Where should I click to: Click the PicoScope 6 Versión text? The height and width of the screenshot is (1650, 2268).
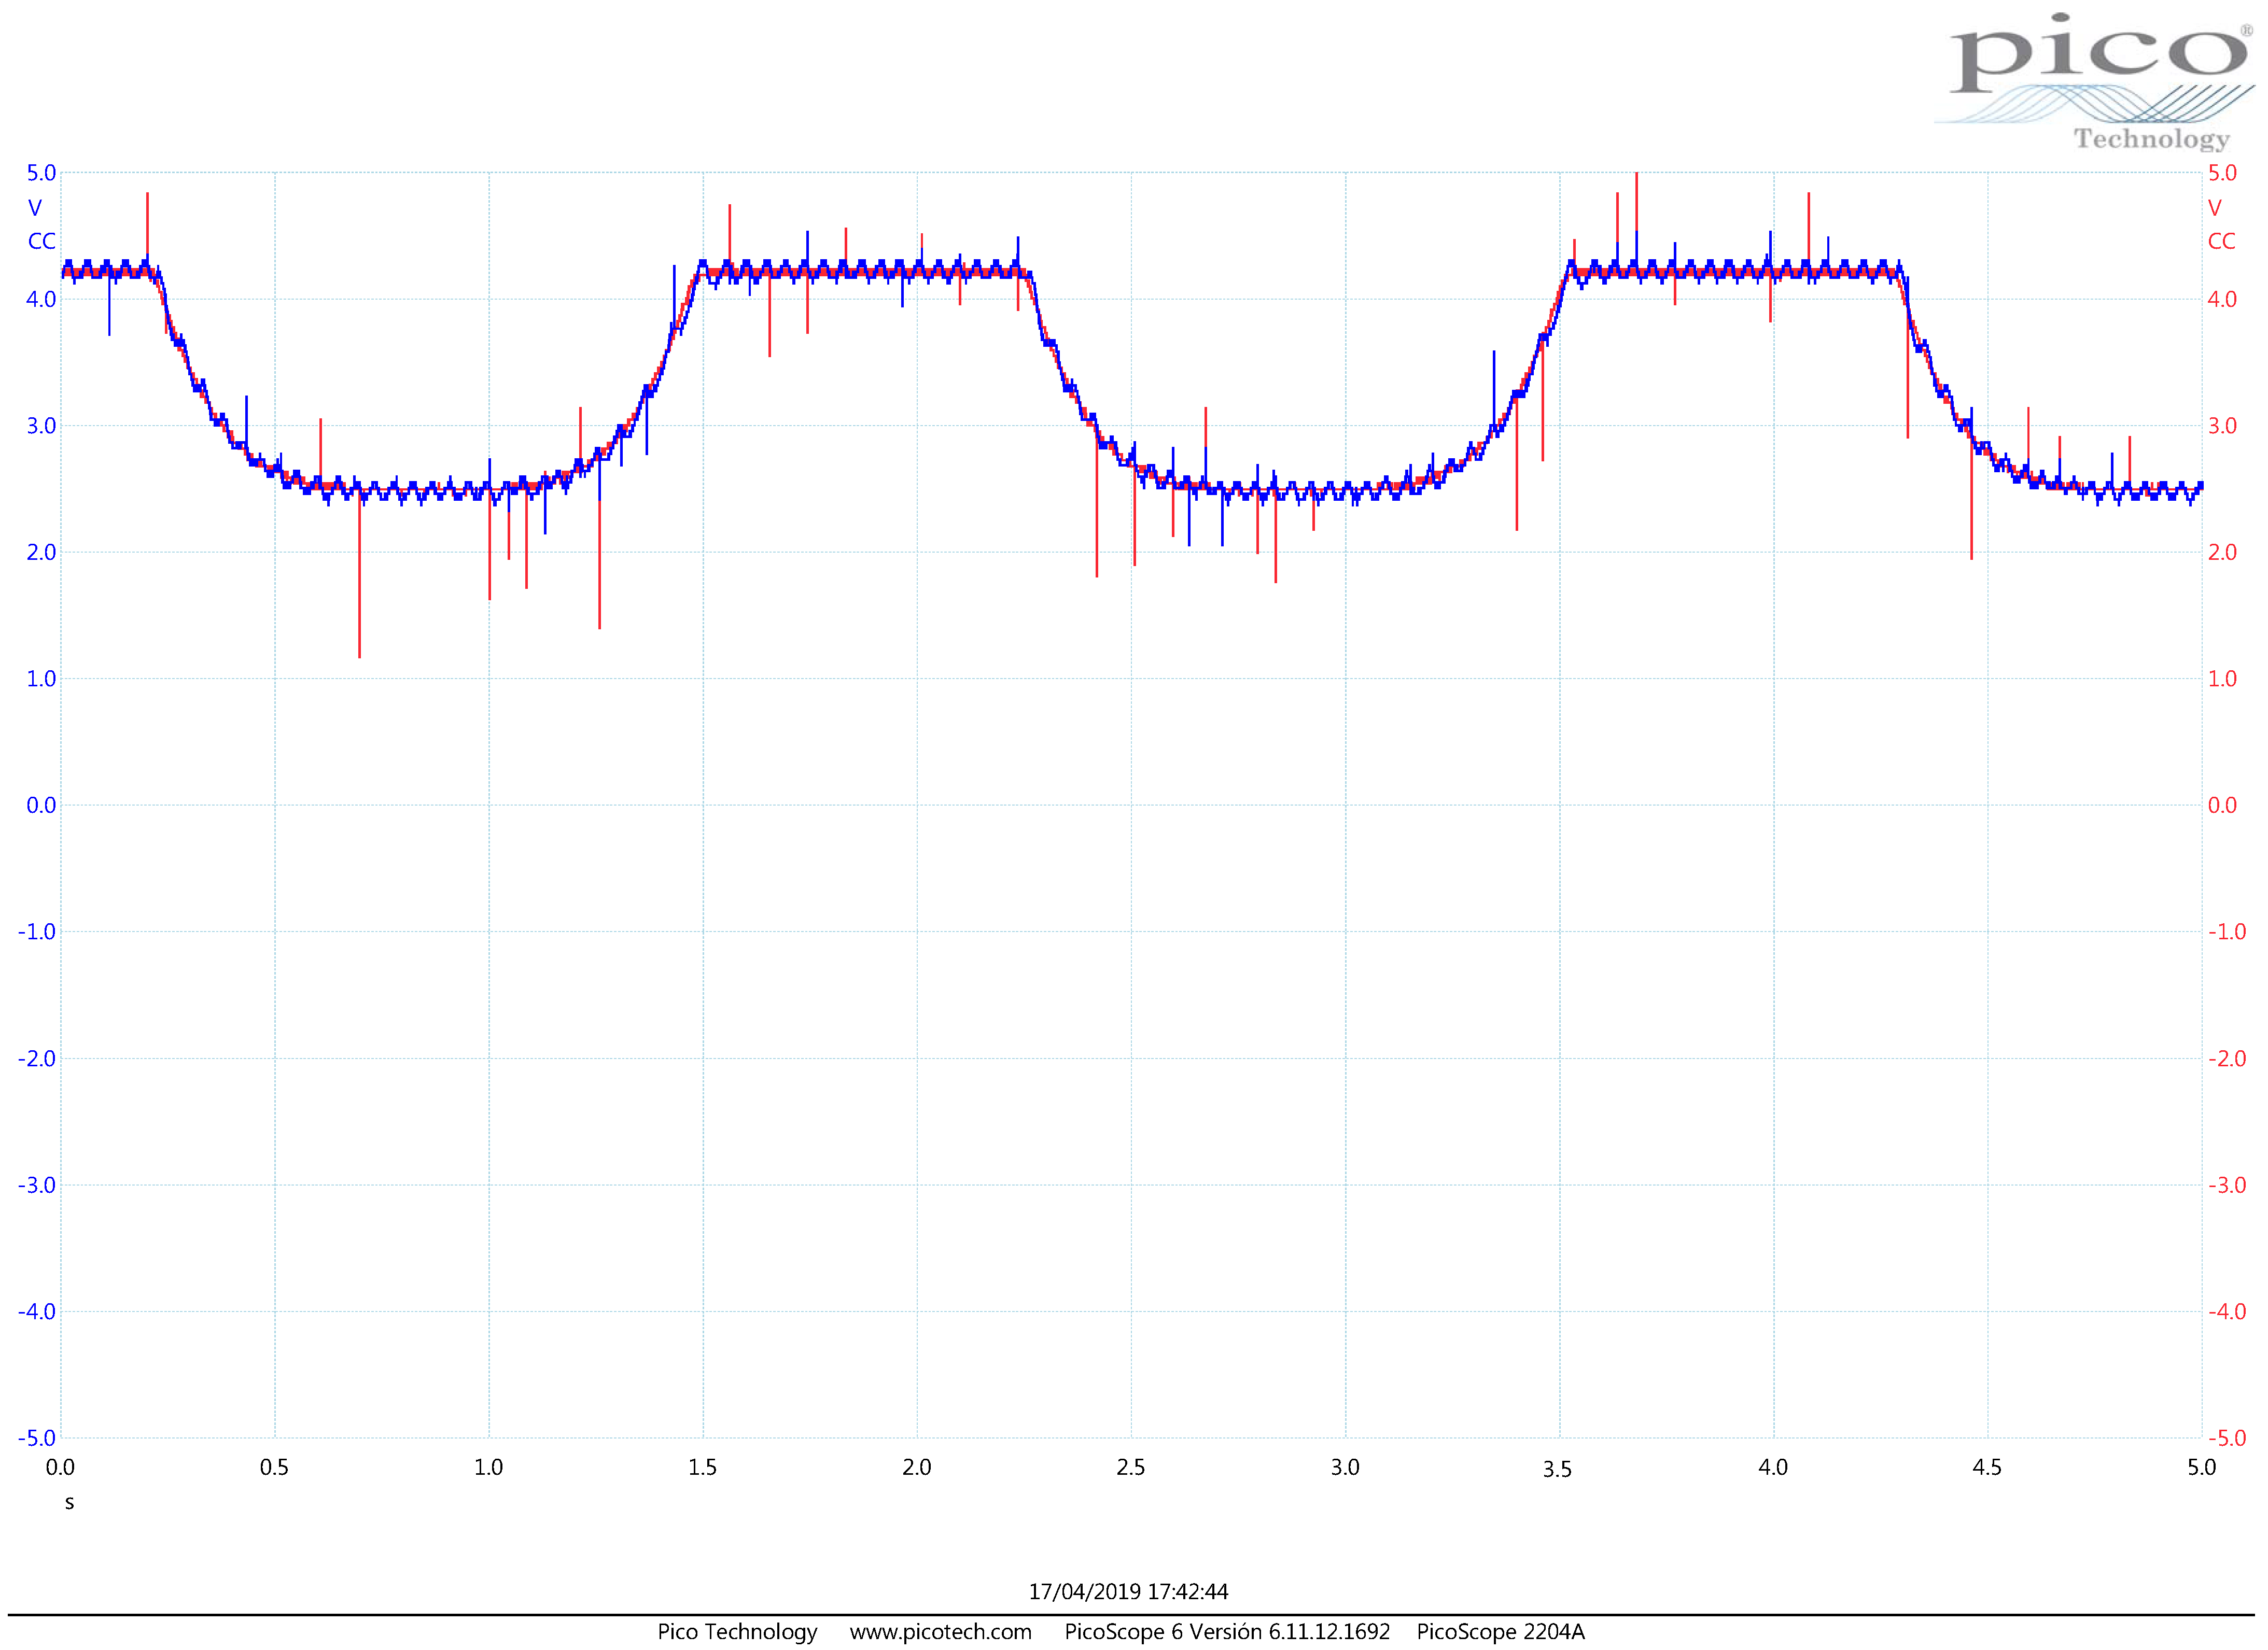coord(1226,1631)
